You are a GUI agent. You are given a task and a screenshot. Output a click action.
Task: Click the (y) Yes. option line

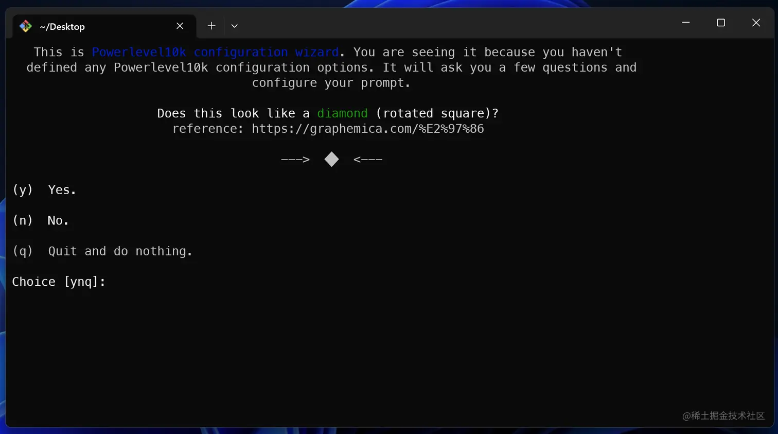[x=44, y=190]
